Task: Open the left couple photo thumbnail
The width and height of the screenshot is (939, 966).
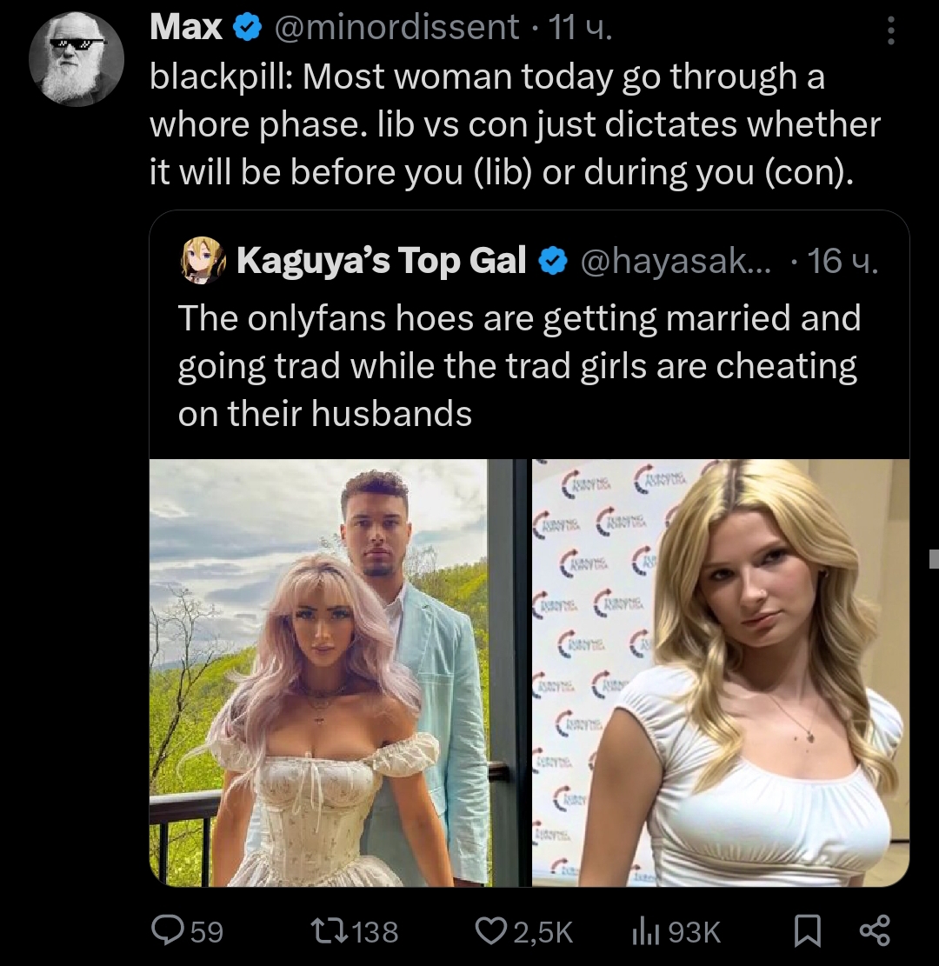Action: [x=338, y=673]
